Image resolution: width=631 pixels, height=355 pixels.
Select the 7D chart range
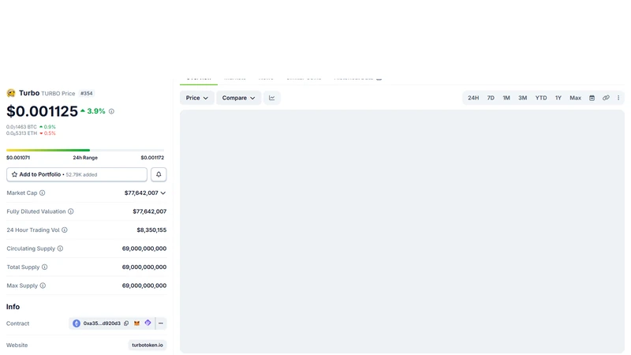[x=491, y=98]
